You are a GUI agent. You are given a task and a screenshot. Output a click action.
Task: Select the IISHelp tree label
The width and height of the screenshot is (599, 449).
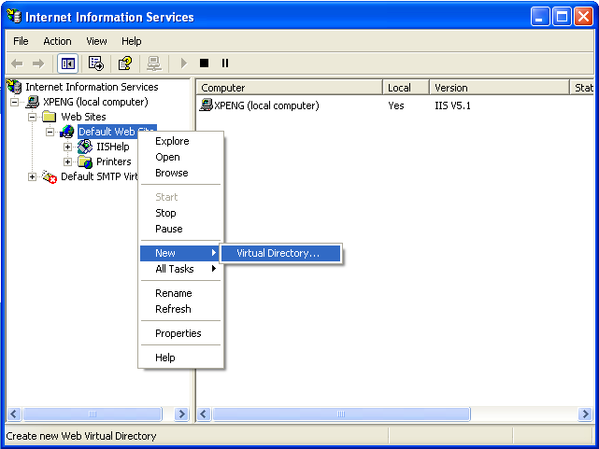coord(113,147)
